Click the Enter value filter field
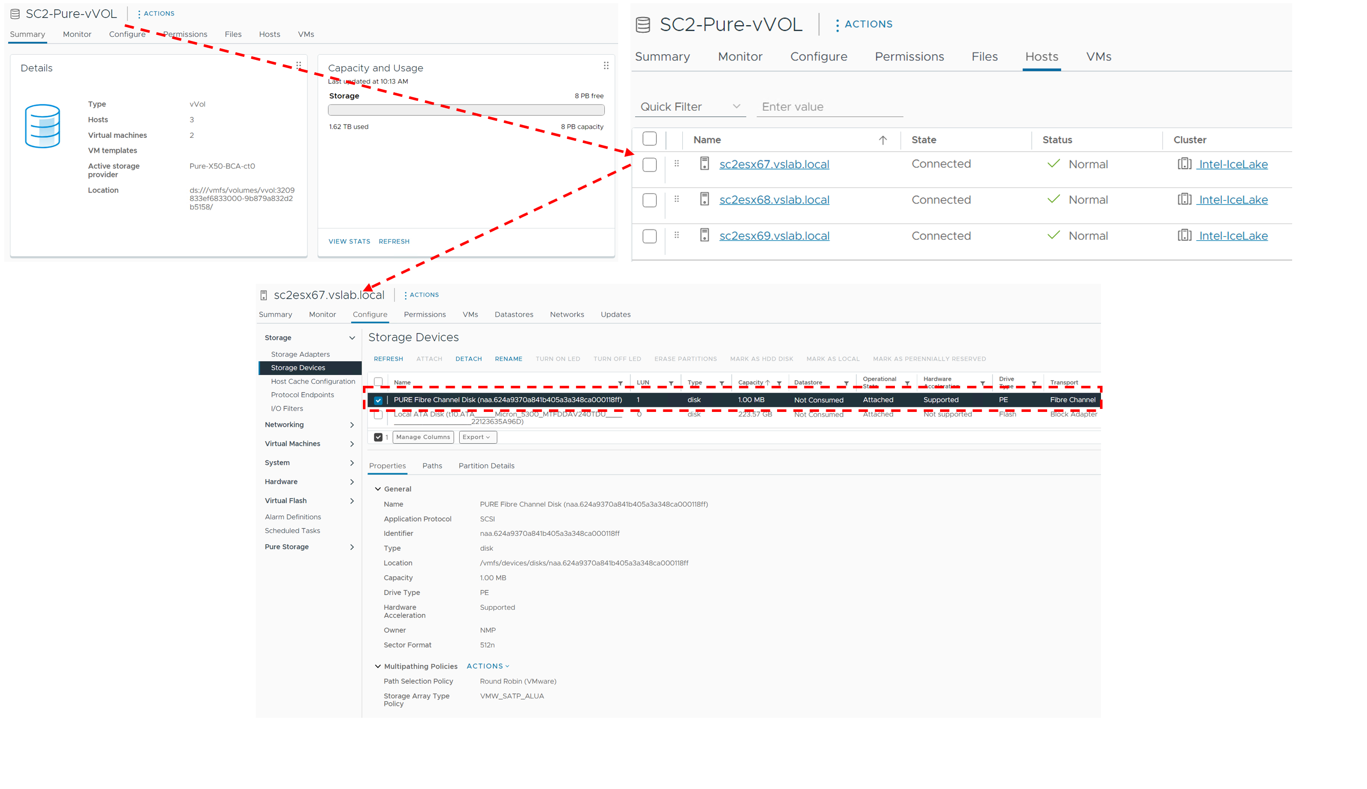Image resolution: width=1367 pixels, height=789 pixels. 829,107
